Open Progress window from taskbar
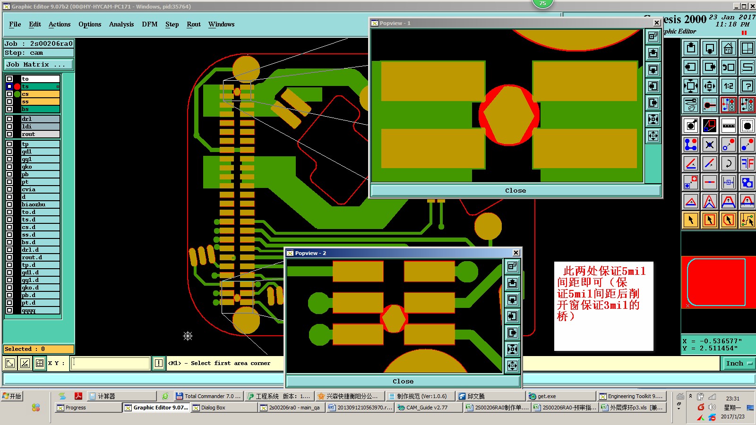This screenshot has width=756, height=425. point(88,408)
